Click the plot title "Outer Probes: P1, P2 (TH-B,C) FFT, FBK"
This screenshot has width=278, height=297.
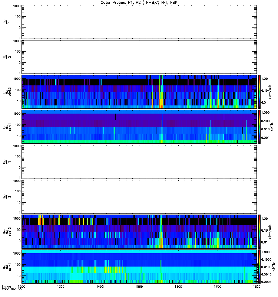pyautogui.click(x=139, y=3)
